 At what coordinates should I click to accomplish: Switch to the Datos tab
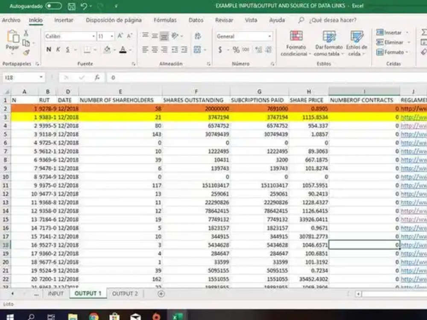click(196, 20)
